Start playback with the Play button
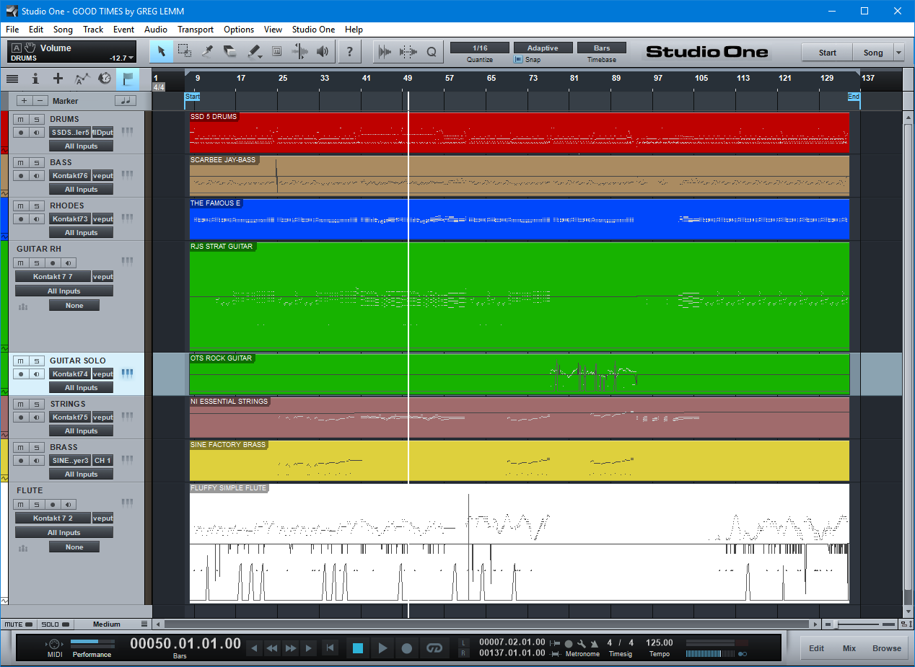 click(x=382, y=648)
